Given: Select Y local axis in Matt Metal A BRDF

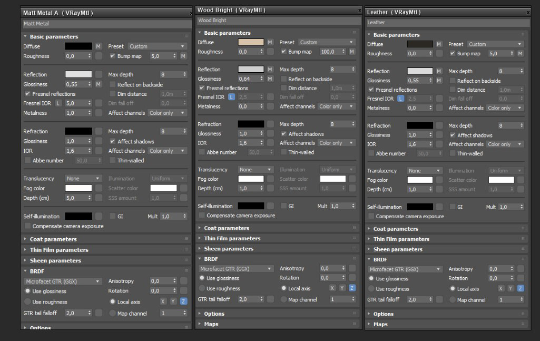Looking at the screenshot, I should 173,301.
